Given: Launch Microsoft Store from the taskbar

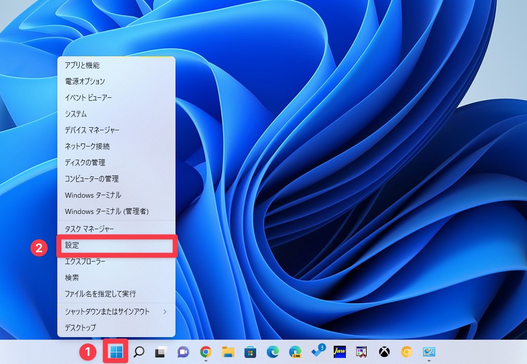Looking at the screenshot, I should tap(250, 352).
